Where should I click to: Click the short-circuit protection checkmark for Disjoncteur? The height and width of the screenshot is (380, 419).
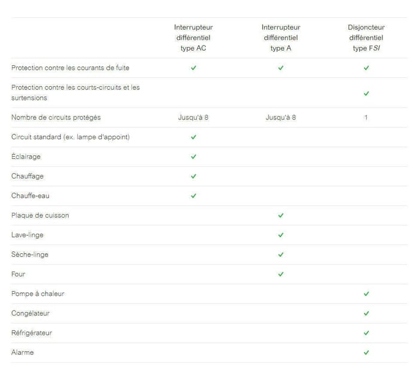(x=366, y=93)
